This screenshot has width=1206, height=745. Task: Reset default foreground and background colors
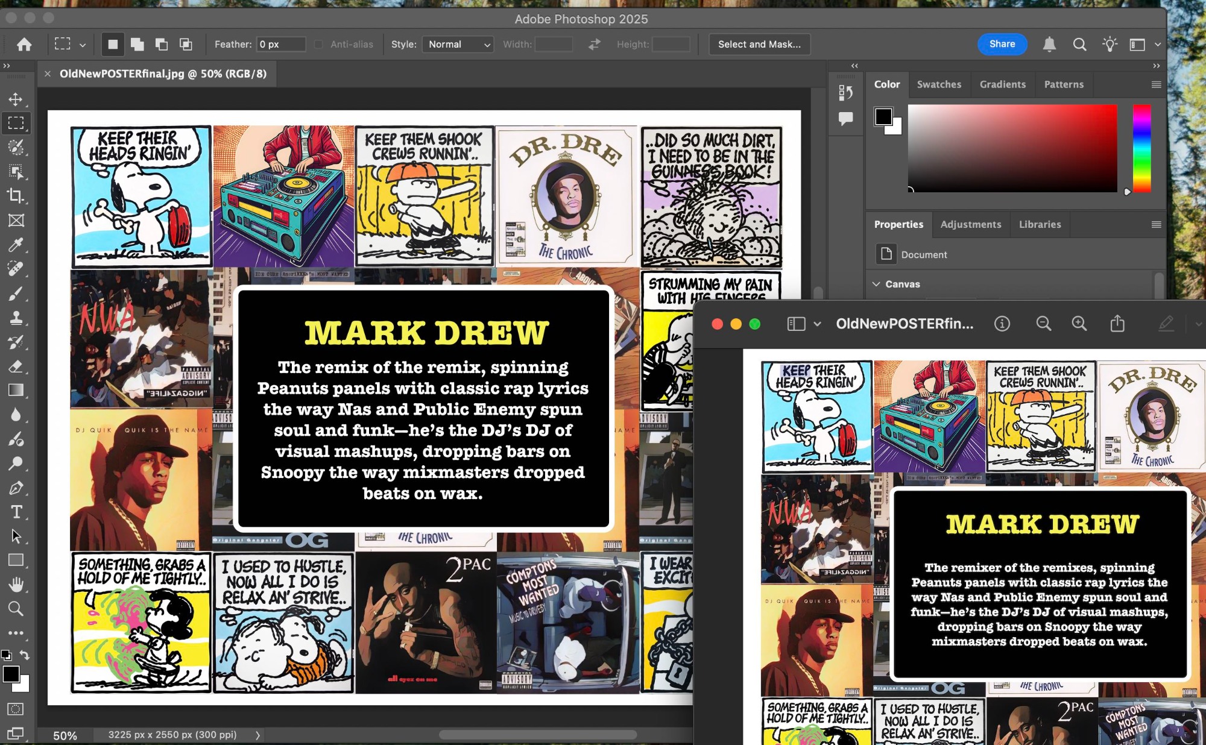[6, 655]
